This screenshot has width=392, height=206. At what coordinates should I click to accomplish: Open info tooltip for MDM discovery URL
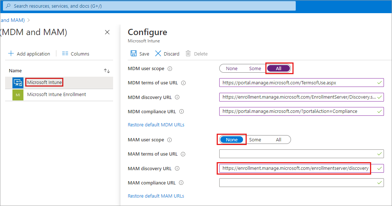[177, 97]
